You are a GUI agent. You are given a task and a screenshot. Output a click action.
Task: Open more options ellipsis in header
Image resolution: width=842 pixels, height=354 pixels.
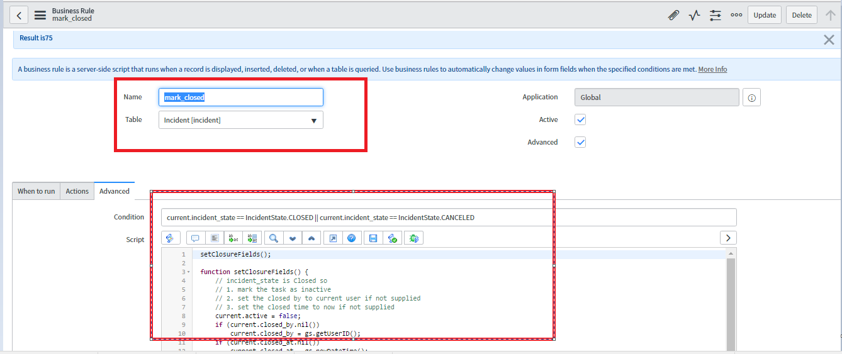736,15
